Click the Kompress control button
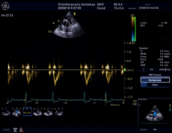Viewport: 172px width, 133px height. (155, 80)
